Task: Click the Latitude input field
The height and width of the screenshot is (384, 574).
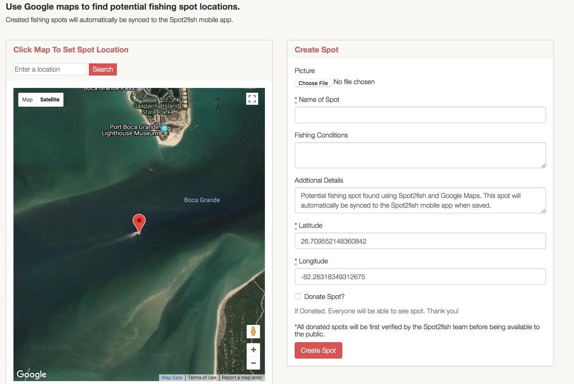Action: [420, 241]
